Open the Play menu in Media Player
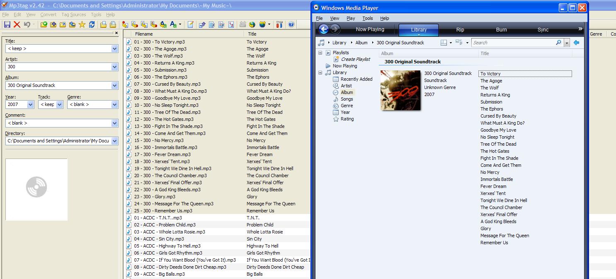 click(x=351, y=18)
